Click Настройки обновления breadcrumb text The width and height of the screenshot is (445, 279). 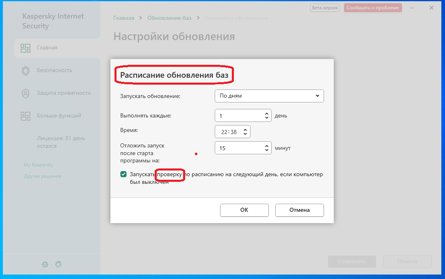(x=236, y=18)
